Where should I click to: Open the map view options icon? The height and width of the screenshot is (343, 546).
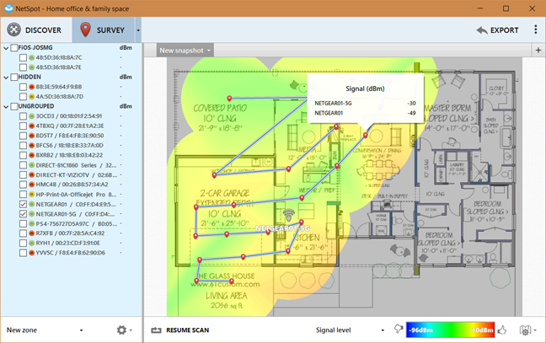527,330
